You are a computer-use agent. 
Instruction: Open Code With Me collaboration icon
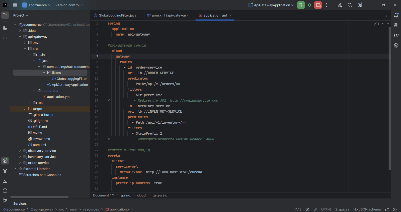click(x=340, y=5)
